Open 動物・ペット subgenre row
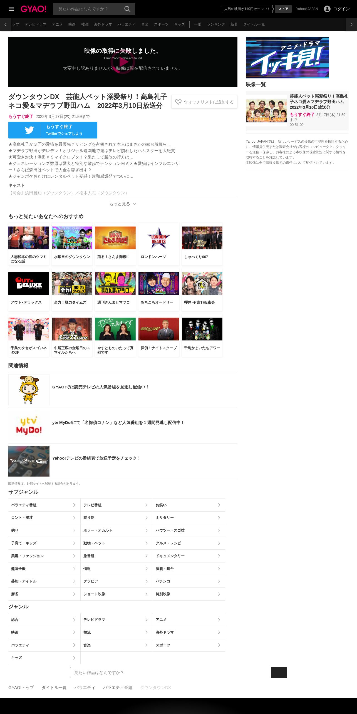 pyautogui.click(x=116, y=543)
